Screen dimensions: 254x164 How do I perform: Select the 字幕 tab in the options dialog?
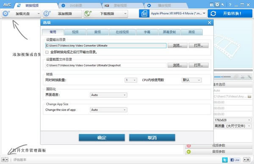[147, 32]
